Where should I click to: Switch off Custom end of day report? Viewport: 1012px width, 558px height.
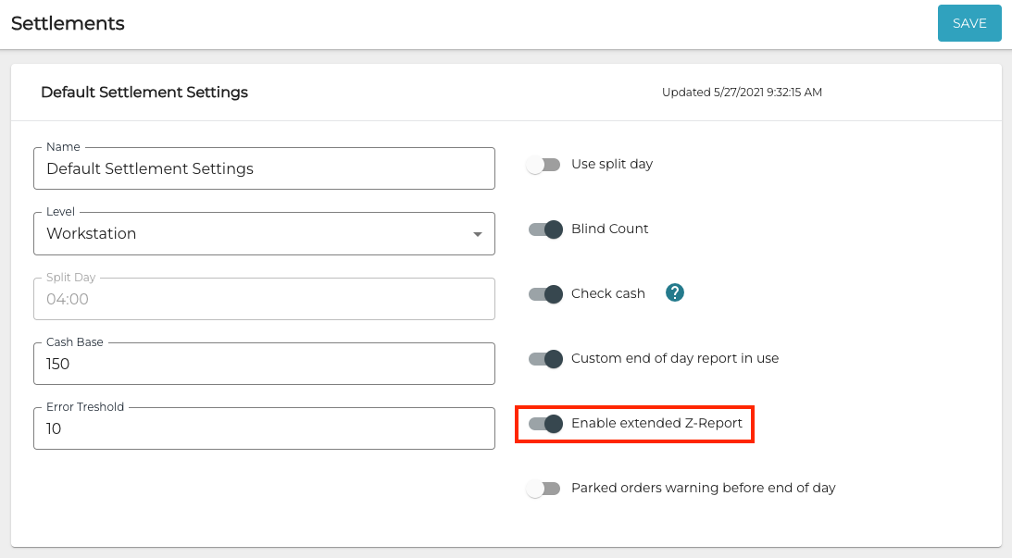click(545, 359)
